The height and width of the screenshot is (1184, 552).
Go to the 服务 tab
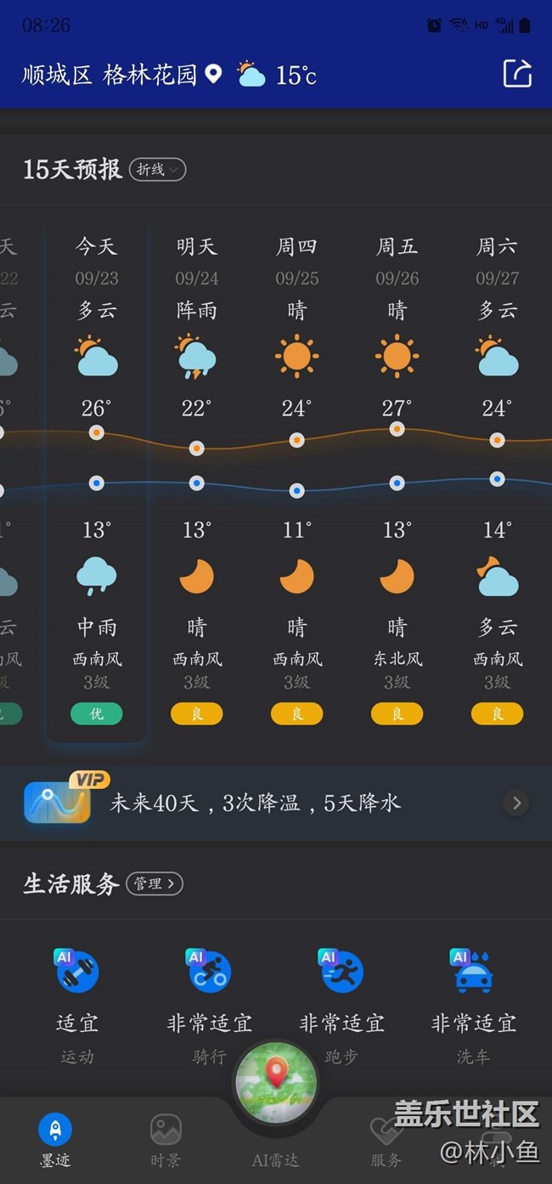point(386,1140)
